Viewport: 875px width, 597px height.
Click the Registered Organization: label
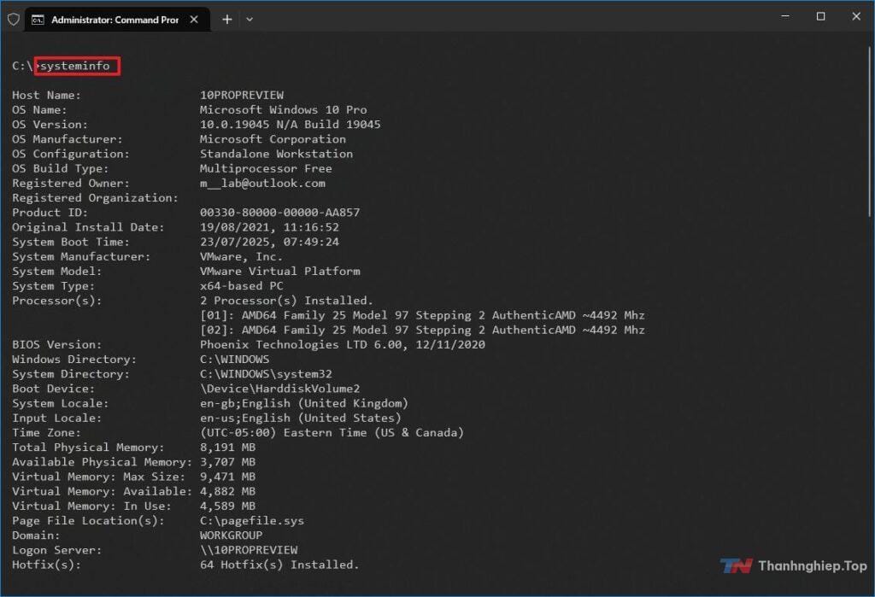click(96, 198)
